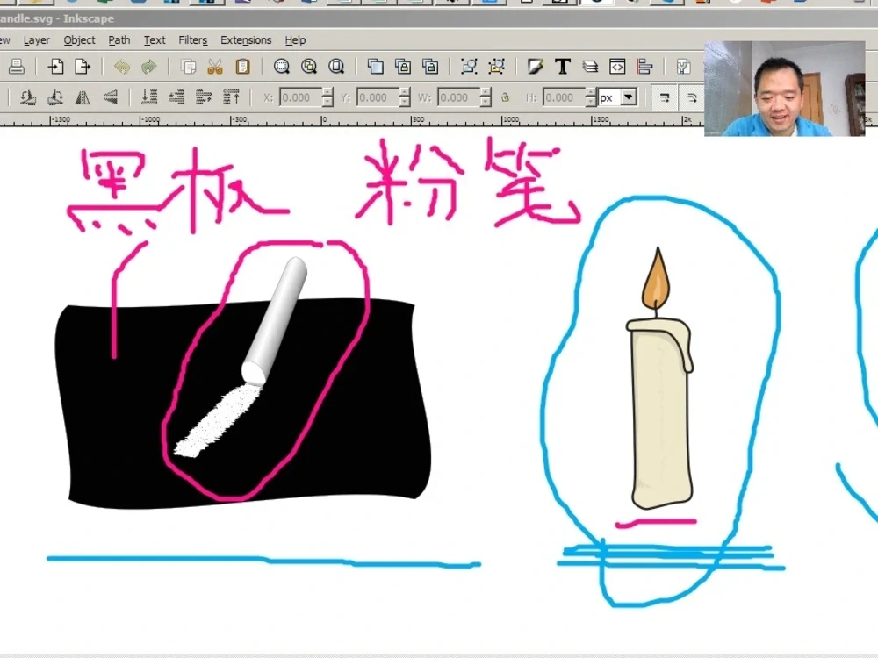
Task: Flip selected objects horizontally
Action: pyautogui.click(x=83, y=98)
